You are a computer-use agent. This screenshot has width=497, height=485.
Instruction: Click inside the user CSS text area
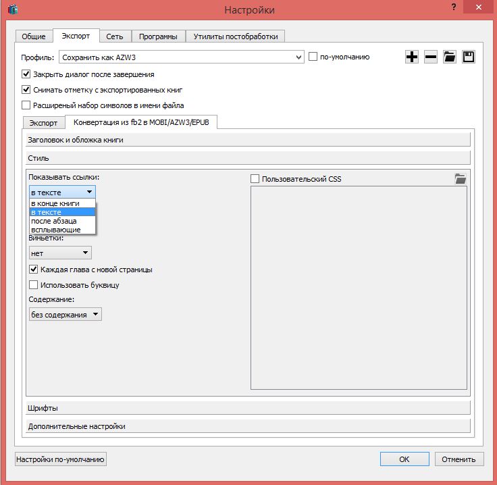[359, 288]
